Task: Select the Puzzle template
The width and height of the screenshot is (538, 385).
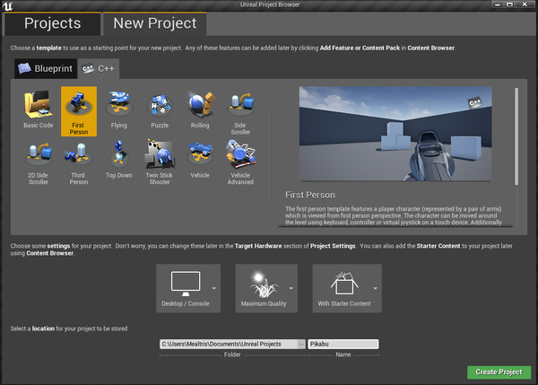Action: tap(159, 109)
